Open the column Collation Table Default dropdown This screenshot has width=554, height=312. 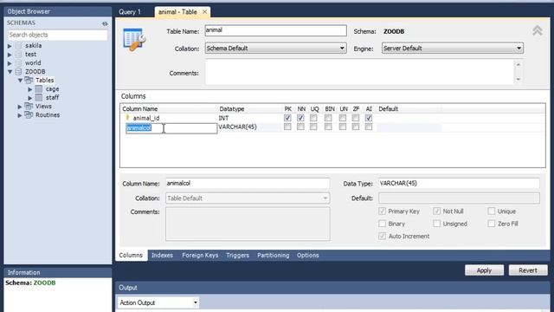click(x=248, y=198)
